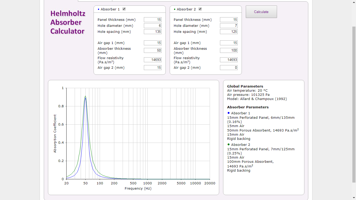Click the green Absorber 2 legend dot
Image resolution: width=356 pixels, height=200 pixels.
[229, 145]
